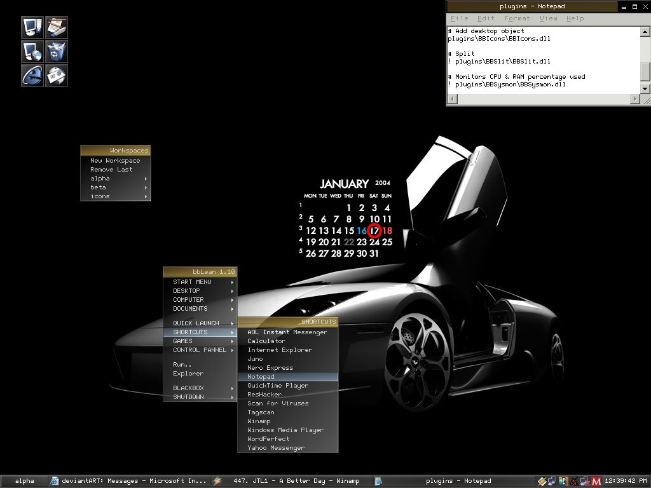Expand the CONTROL PANNEL submenu arrow
Screen dimensions: 651x488
pos(233,350)
